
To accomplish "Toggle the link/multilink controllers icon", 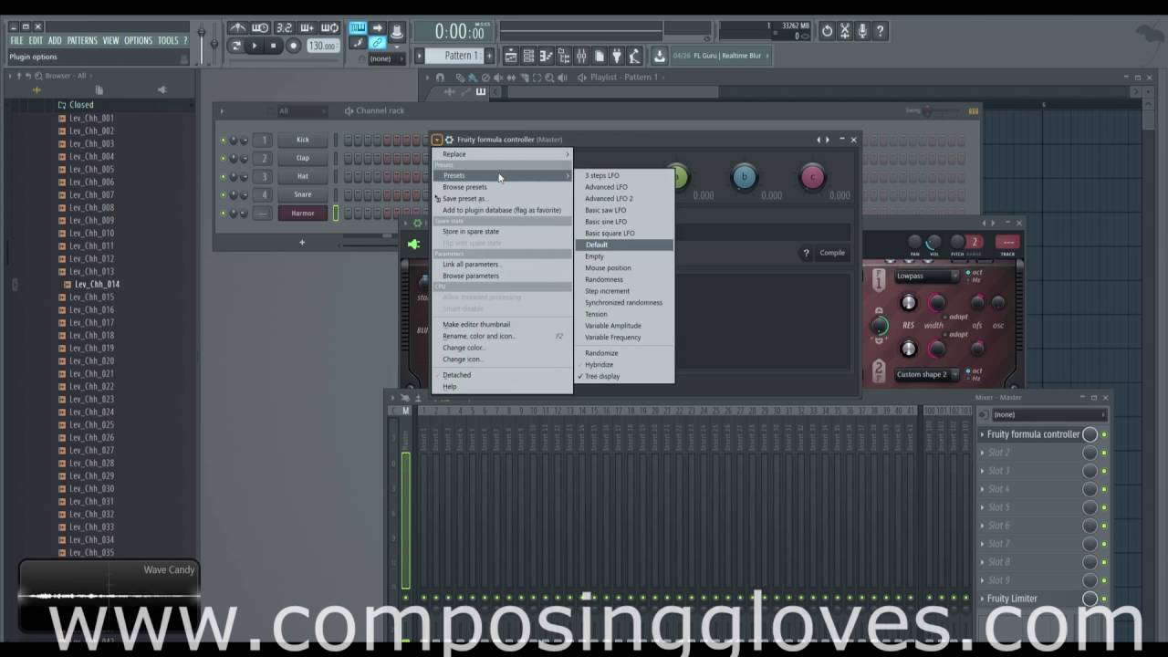I will [x=377, y=43].
